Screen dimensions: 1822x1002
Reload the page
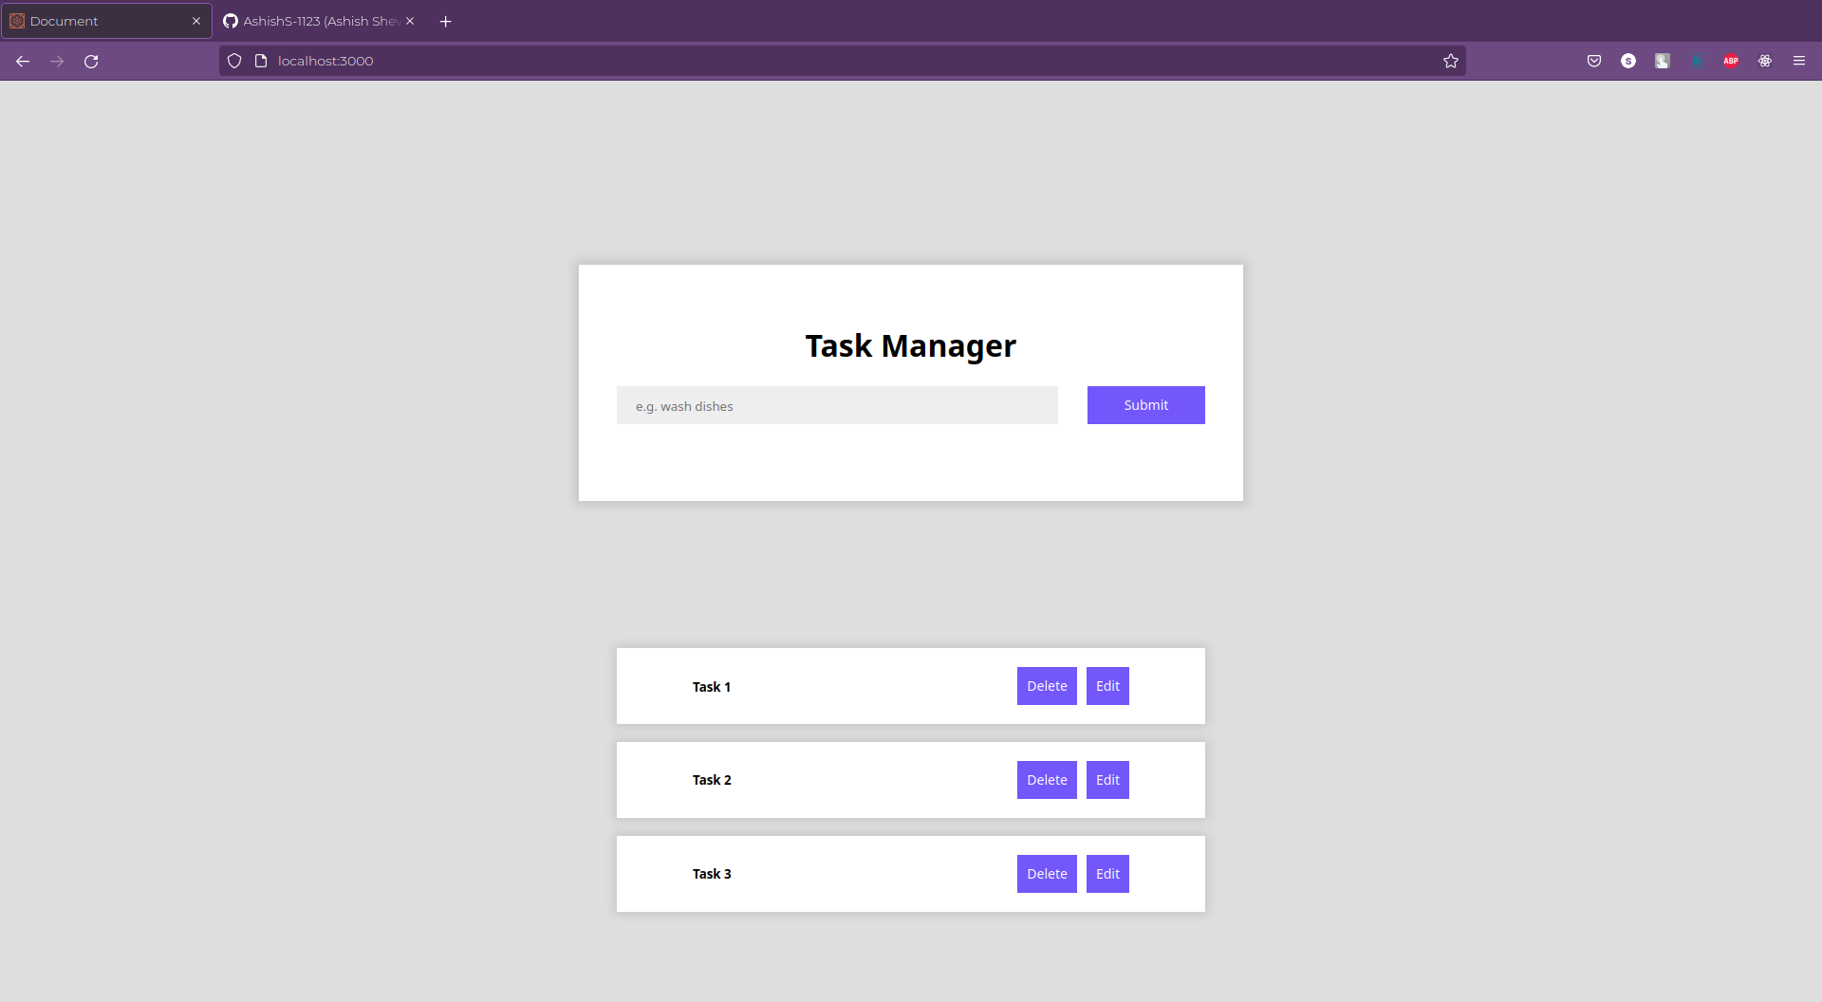(x=91, y=61)
